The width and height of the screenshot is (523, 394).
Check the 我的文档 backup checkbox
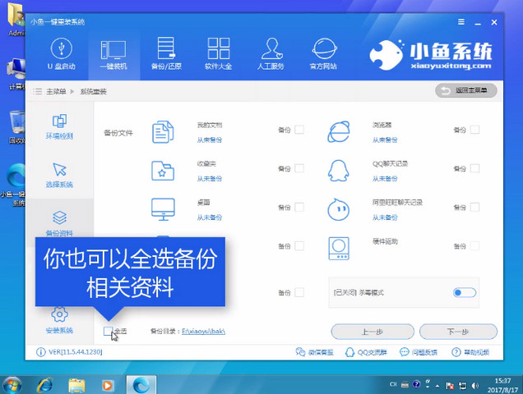click(x=299, y=130)
